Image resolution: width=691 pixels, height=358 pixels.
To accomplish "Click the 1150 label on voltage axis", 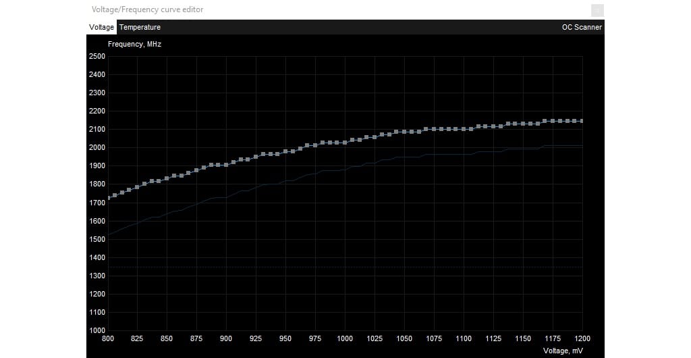I will click(523, 338).
